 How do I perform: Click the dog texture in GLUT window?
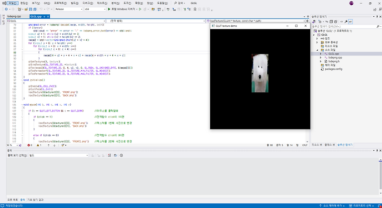point(260,72)
